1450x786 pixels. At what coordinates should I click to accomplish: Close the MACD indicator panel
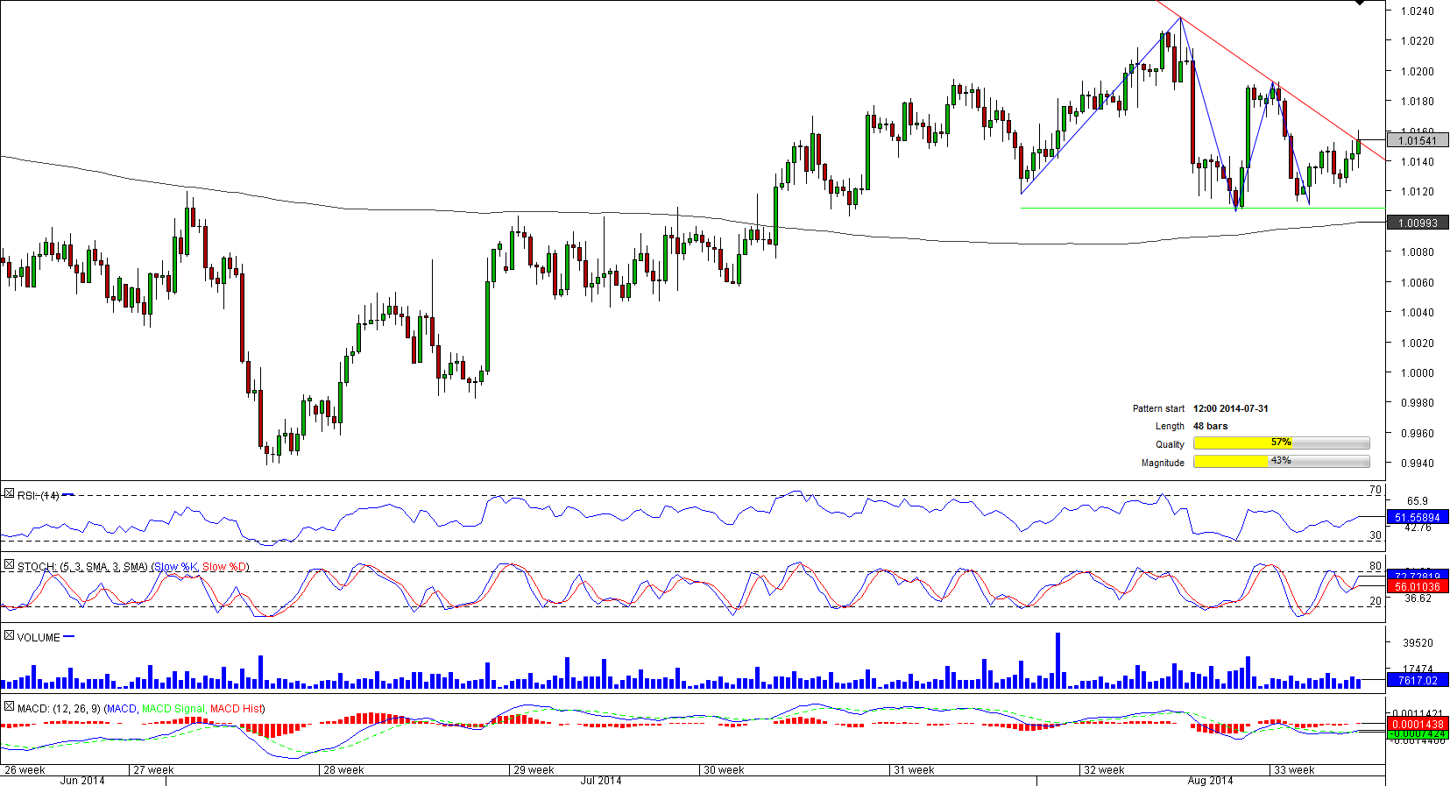coord(9,707)
